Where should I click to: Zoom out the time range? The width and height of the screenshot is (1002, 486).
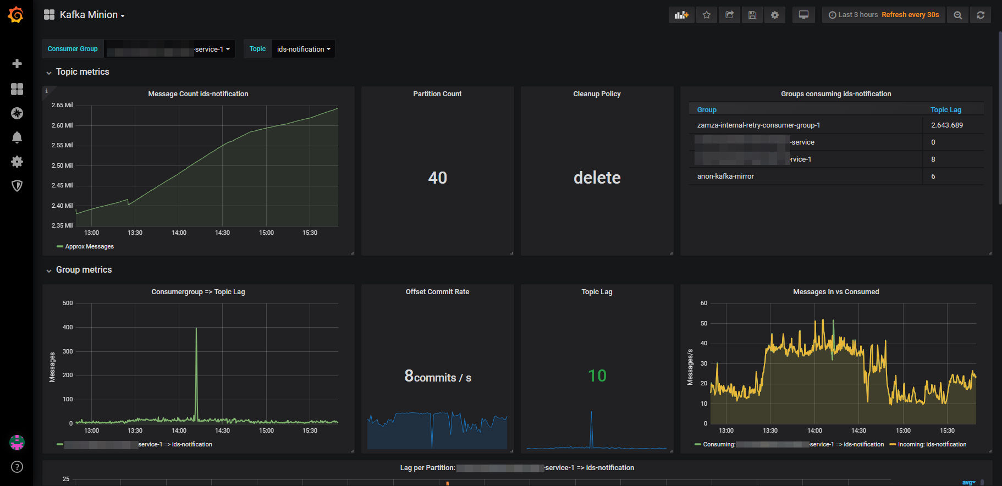click(957, 15)
